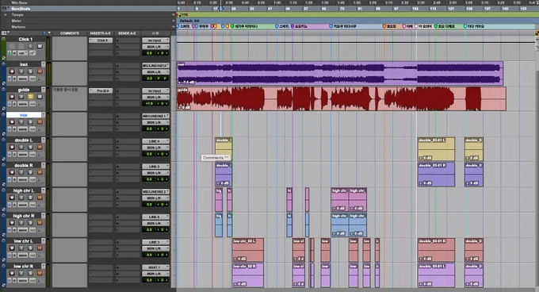This screenshot has height=292, width=539.
Task: Click the INSERTS A-E column header
Action: tap(100, 33)
